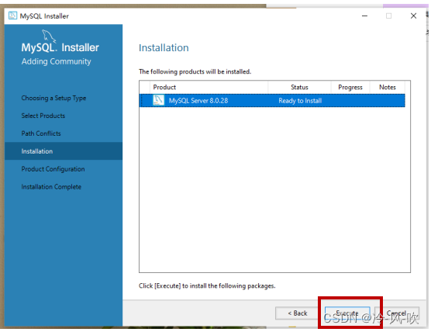Click the 'Click [Execute] to install' instruction text

(207, 285)
